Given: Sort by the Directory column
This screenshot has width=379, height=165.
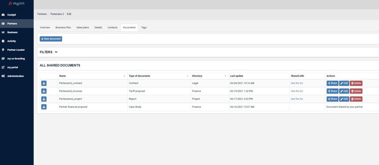Looking at the screenshot, I should (x=210, y=76).
